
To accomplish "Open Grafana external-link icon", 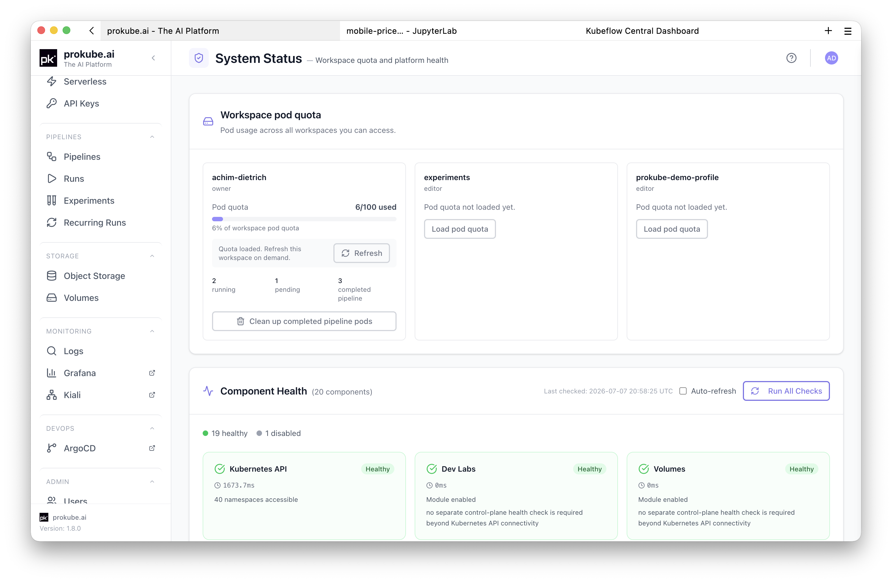I will pos(152,373).
